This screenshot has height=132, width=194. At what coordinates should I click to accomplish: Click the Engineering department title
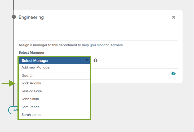tap(31, 17)
